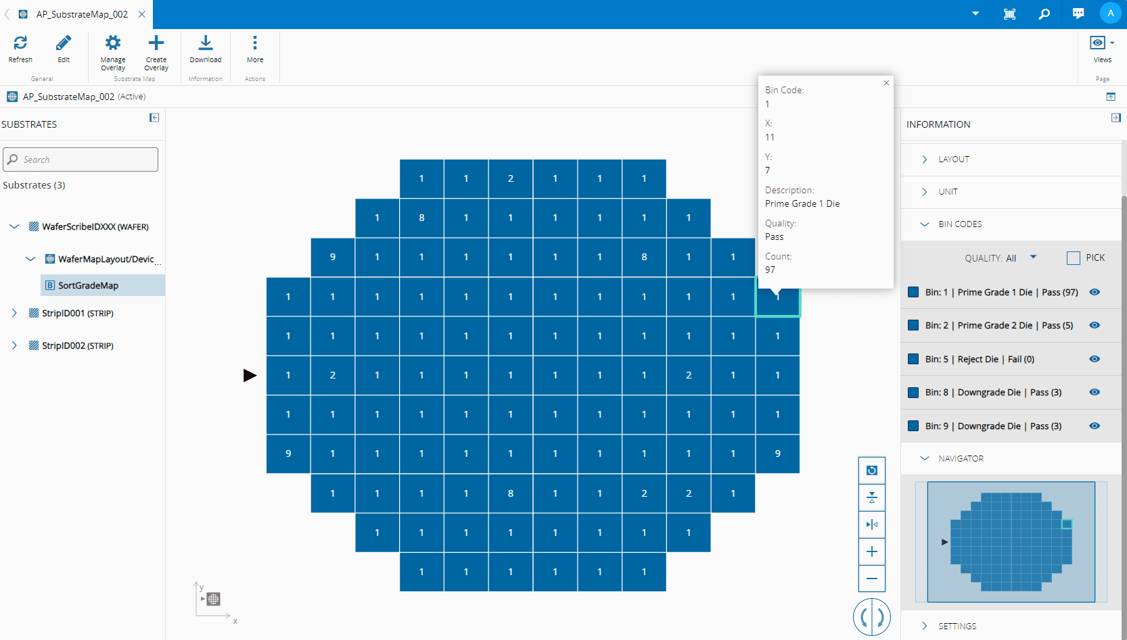Click the Bin 8 color swatch
1127x640 pixels.
[x=913, y=392]
